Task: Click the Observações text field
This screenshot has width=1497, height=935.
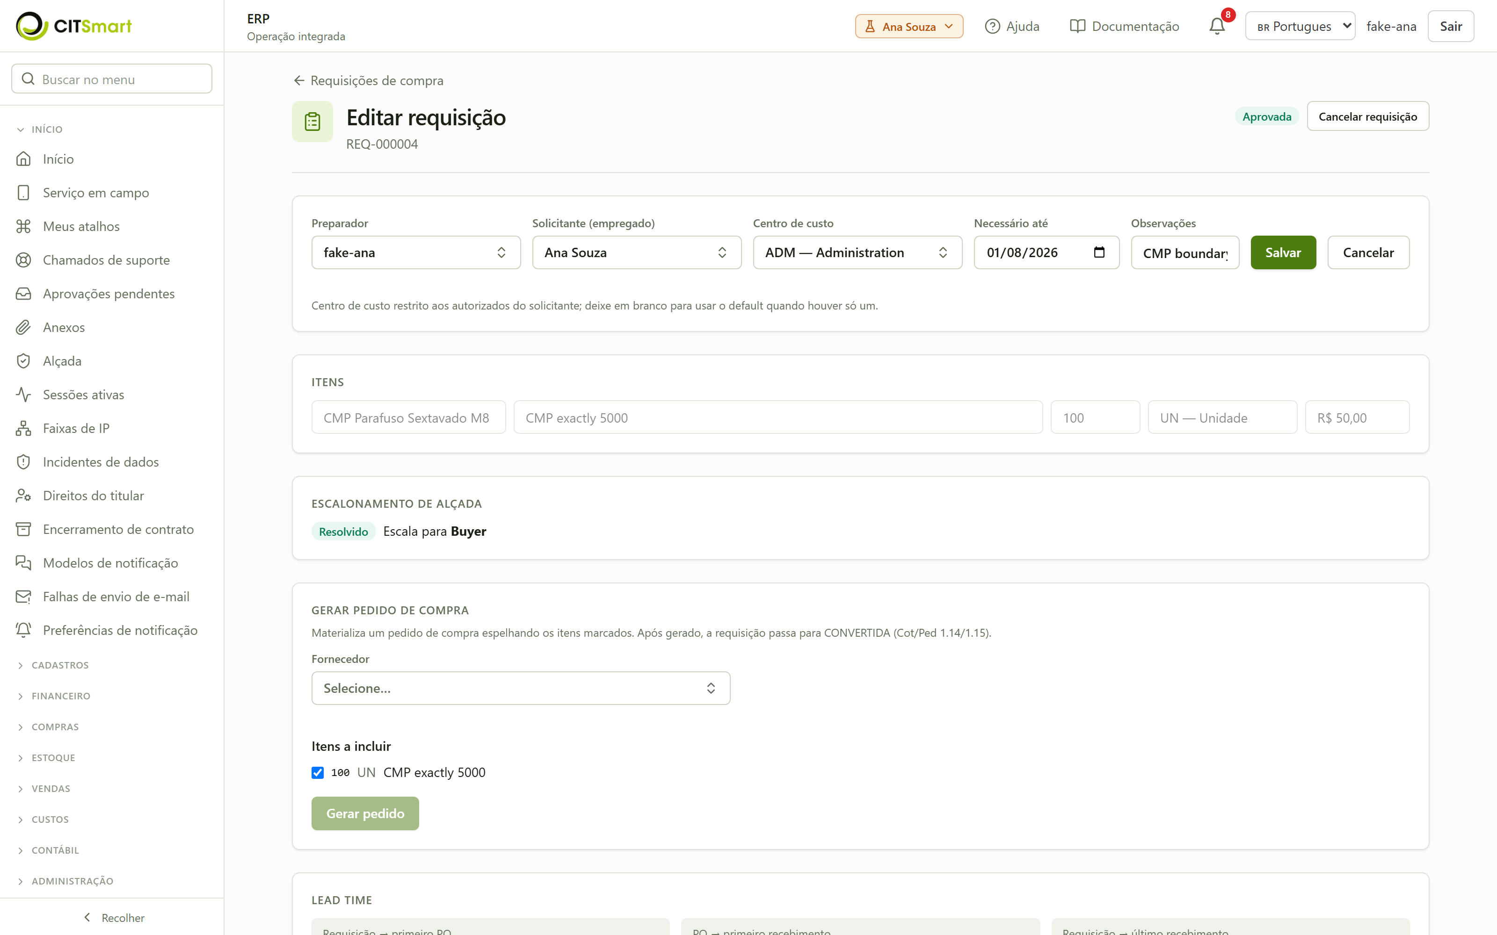Action: 1185,252
